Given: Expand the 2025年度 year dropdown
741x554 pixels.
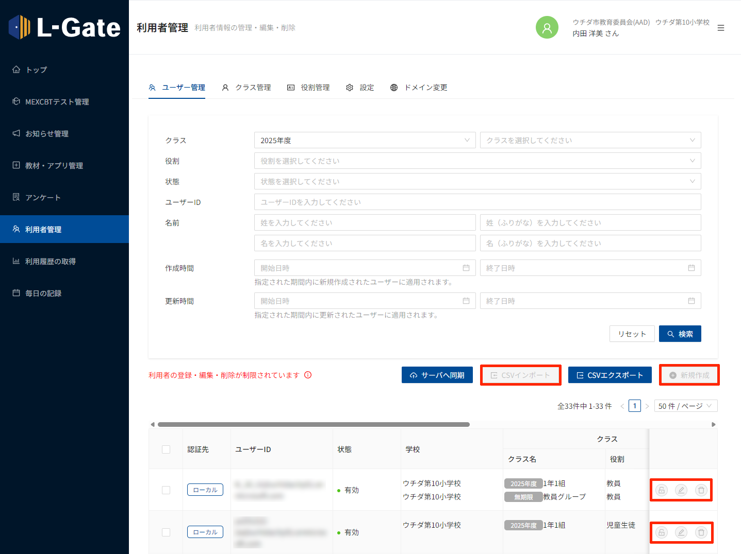Looking at the screenshot, I should click(x=365, y=140).
